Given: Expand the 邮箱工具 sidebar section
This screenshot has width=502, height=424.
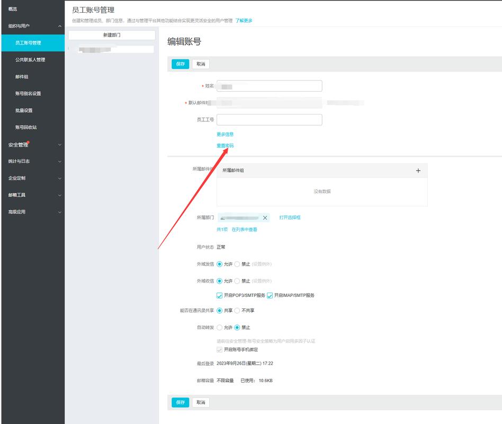Looking at the screenshot, I should point(60,195).
